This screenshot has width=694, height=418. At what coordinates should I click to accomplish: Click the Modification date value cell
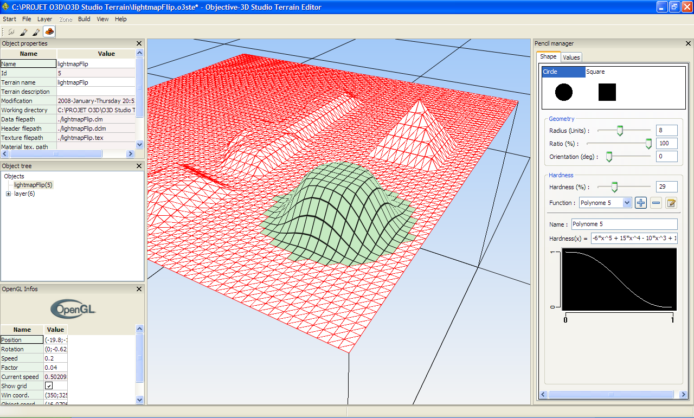[96, 101]
